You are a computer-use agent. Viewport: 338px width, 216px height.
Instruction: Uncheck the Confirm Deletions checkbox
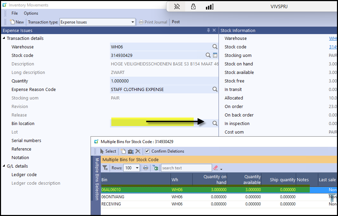click(147, 151)
